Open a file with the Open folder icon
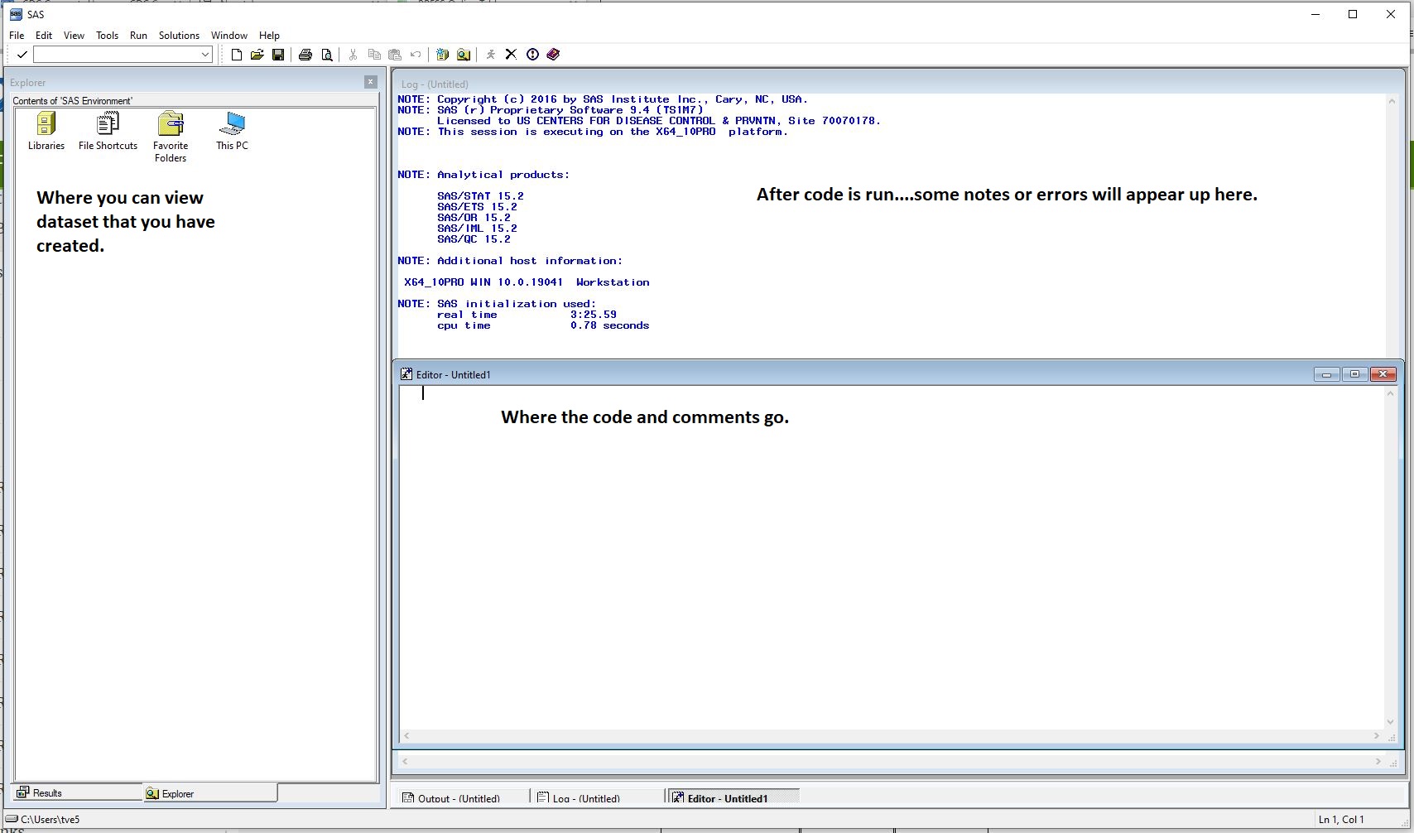 point(257,55)
